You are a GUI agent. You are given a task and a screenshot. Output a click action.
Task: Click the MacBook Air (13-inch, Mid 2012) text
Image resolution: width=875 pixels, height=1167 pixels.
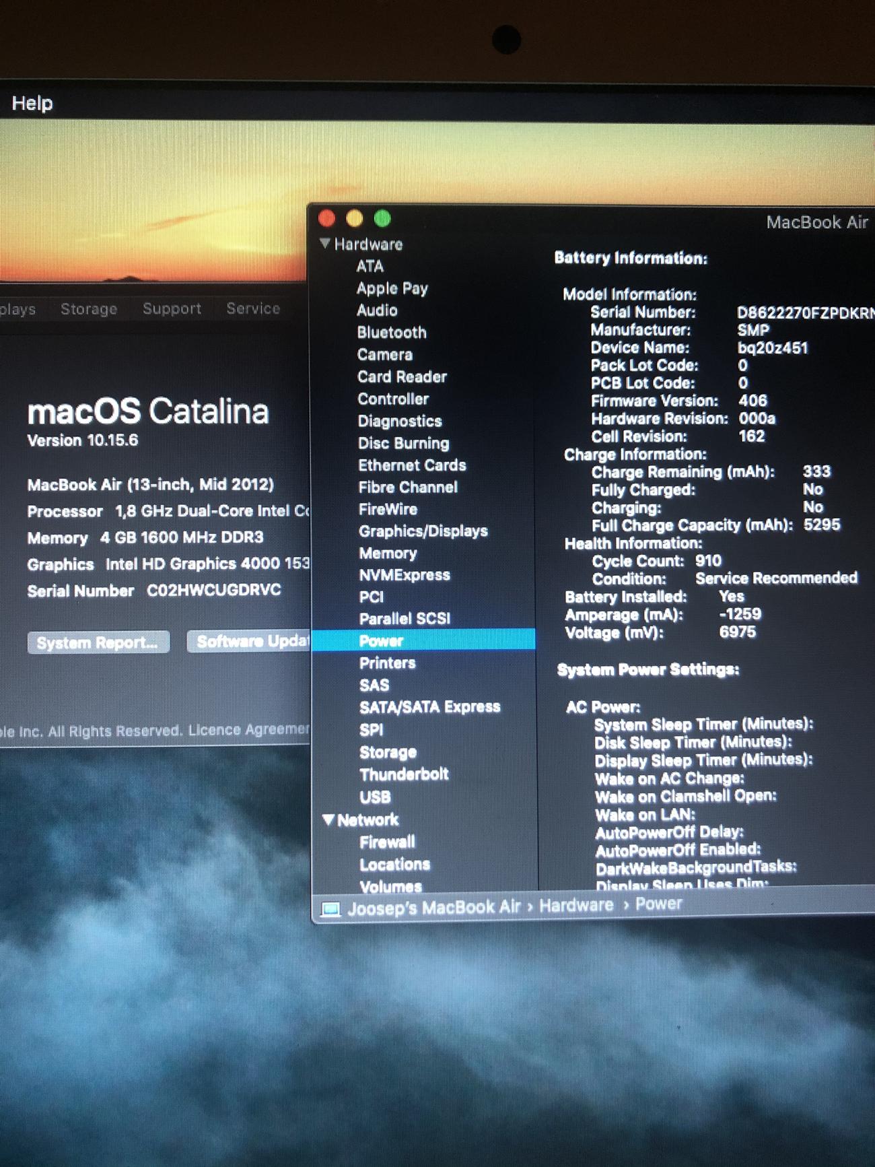pyautogui.click(x=151, y=484)
